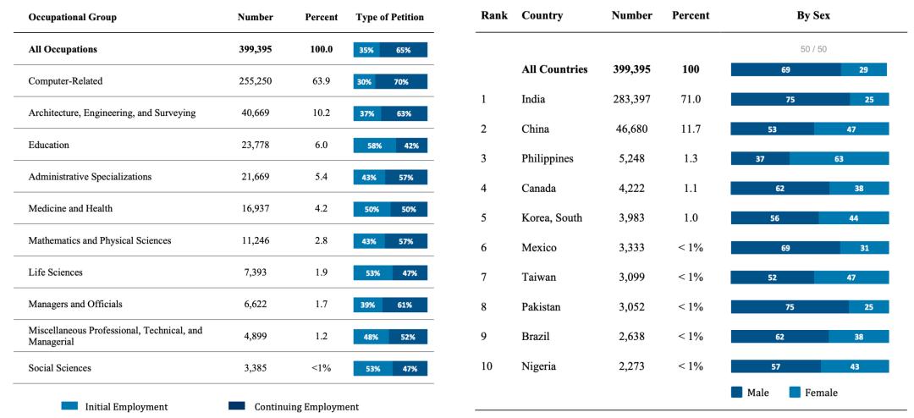Click the Type of Petition column header
Viewport: 914px width, 418px height.
click(390, 17)
